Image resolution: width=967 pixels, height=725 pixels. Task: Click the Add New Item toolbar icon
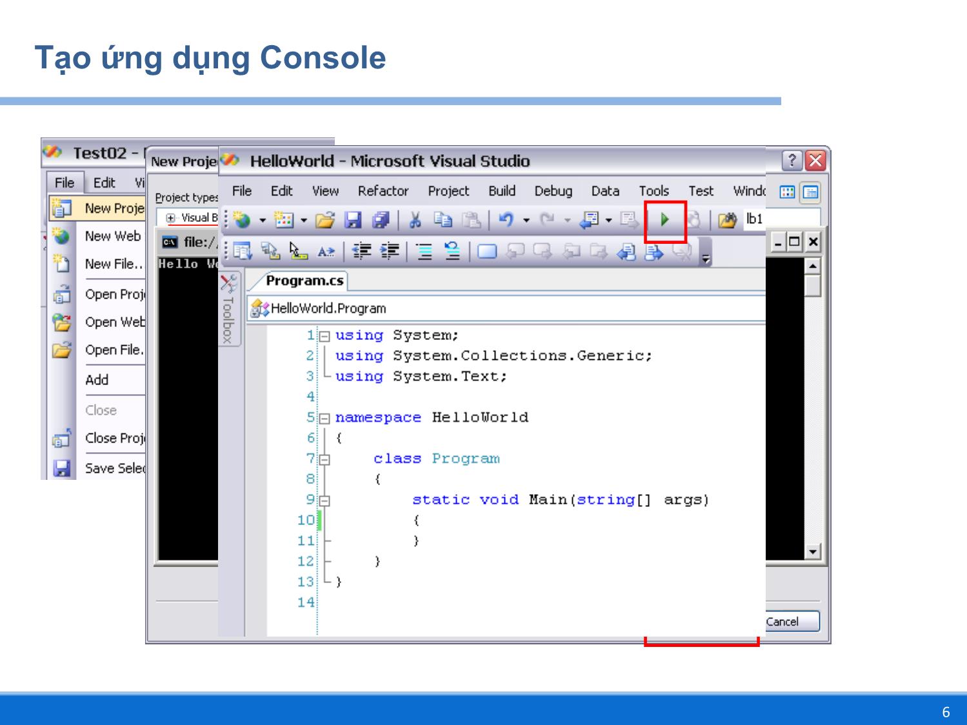click(x=284, y=221)
